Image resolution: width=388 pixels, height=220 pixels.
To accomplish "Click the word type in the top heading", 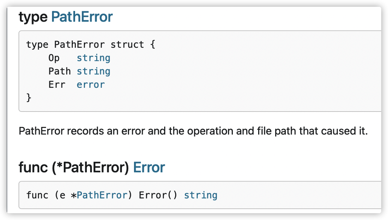I will click(x=33, y=18).
